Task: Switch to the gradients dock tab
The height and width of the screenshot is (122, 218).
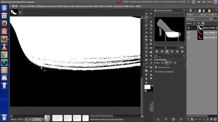Action: [204, 11]
